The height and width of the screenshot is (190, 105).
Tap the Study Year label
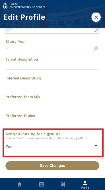[x=16, y=42]
